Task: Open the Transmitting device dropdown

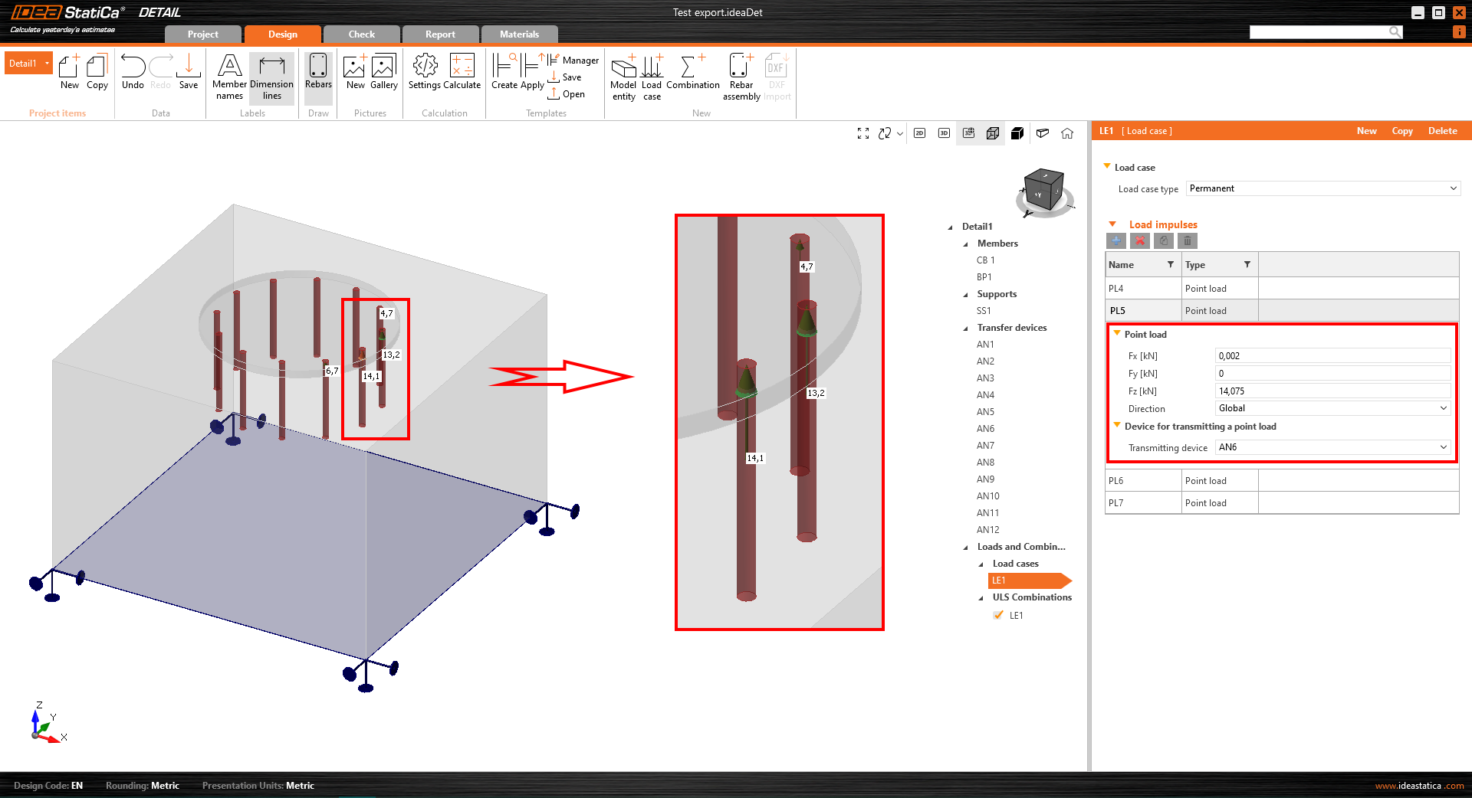Action: (x=1332, y=447)
